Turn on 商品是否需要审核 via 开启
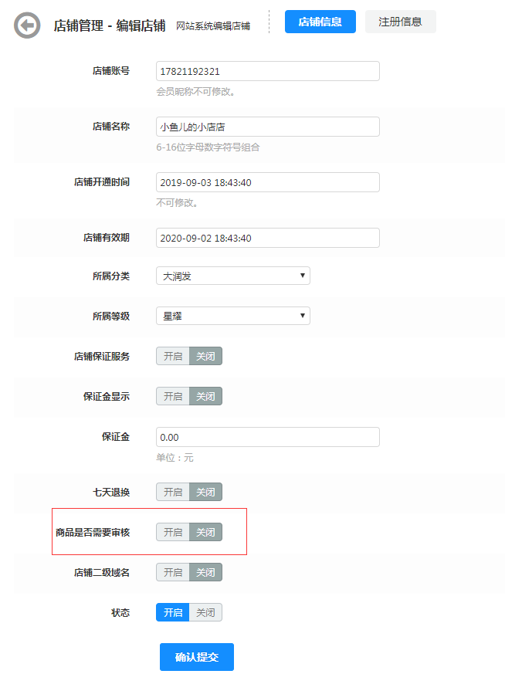Viewport: 505px width, 674px height. click(173, 532)
